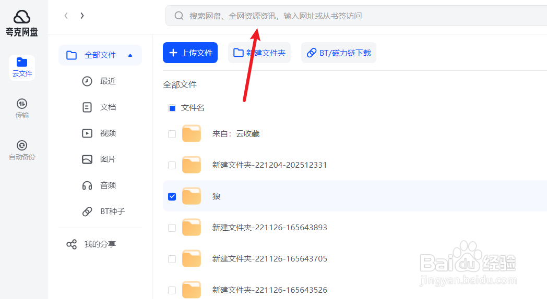Click the BT/磁力链下载 button
This screenshot has height=299, width=547.
tap(338, 53)
